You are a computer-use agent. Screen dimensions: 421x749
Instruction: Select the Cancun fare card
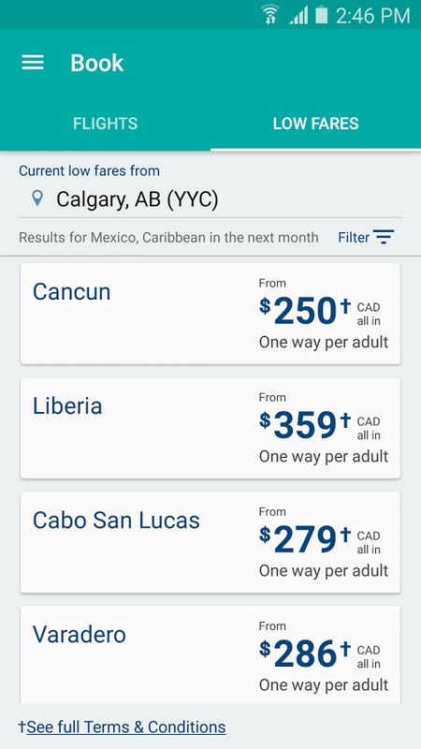[x=210, y=314]
